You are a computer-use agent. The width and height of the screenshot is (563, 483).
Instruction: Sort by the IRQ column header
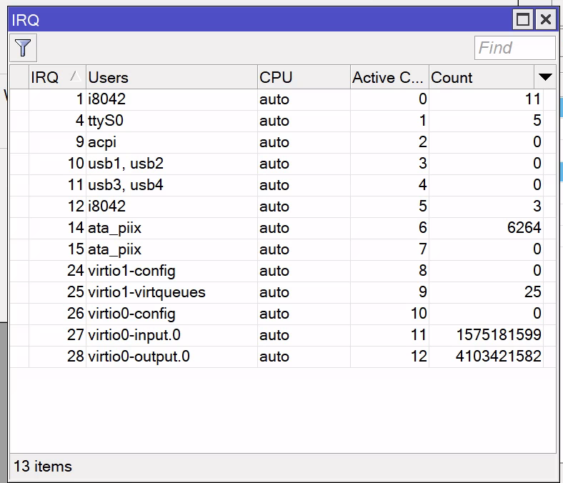point(57,77)
